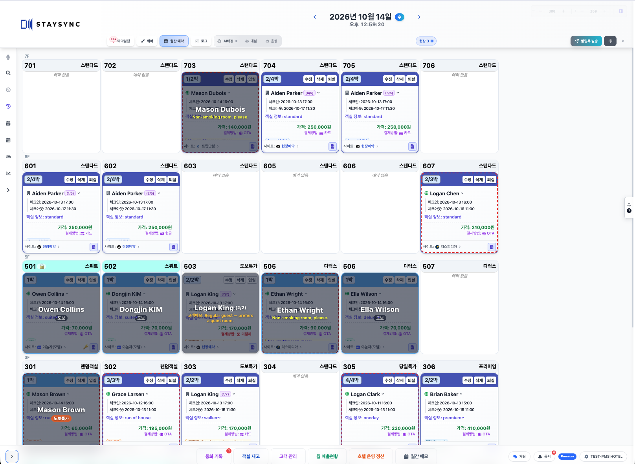
Task: Open 월 매출현황 bottom tab
Action: [x=327, y=456]
